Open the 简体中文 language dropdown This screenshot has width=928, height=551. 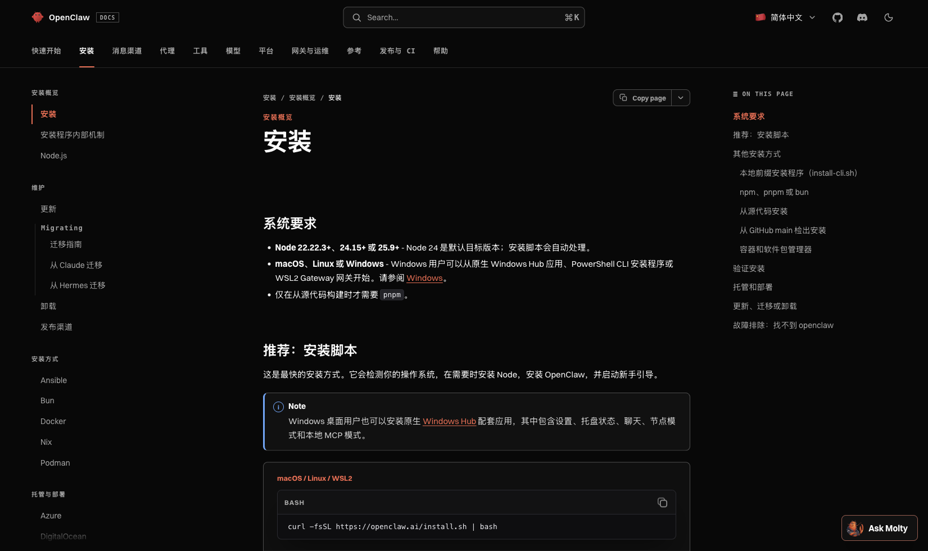click(x=786, y=17)
